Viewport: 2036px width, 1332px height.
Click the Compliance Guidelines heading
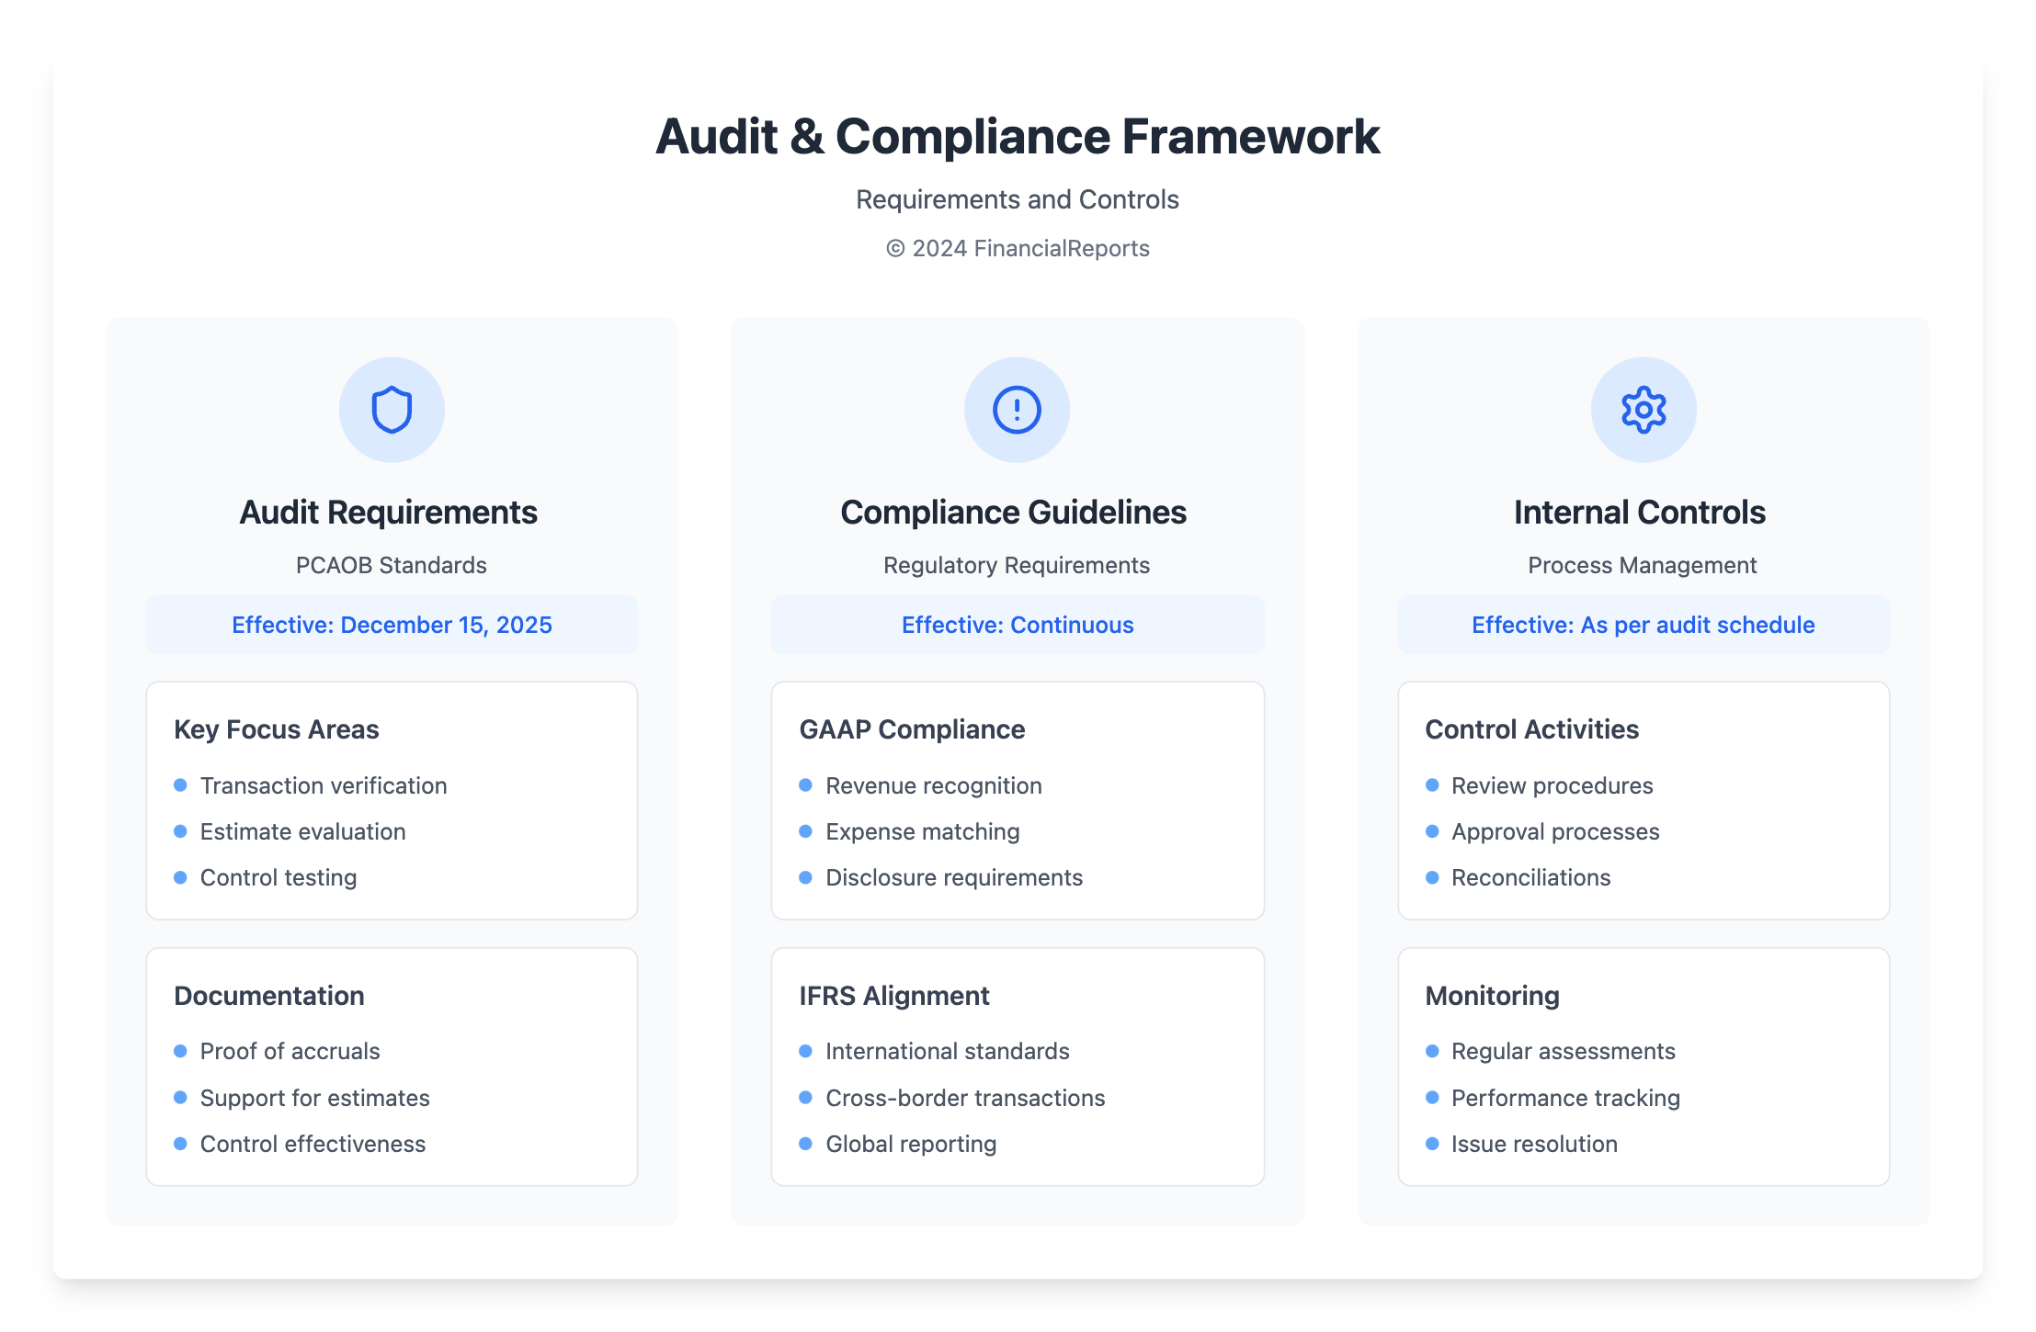[x=1013, y=512]
